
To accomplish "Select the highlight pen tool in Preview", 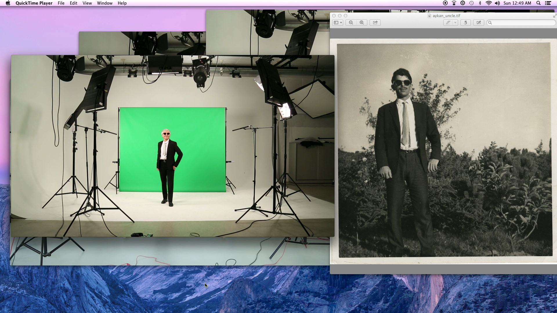I will tap(448, 23).
